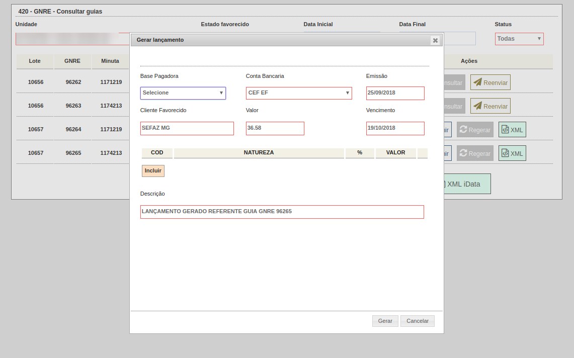Click Reenviar for GNRE 96263
The image size is (574, 358).
pos(490,107)
